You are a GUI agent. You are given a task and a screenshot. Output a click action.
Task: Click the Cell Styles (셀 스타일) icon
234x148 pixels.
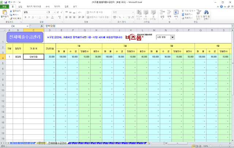[x=153, y=12]
